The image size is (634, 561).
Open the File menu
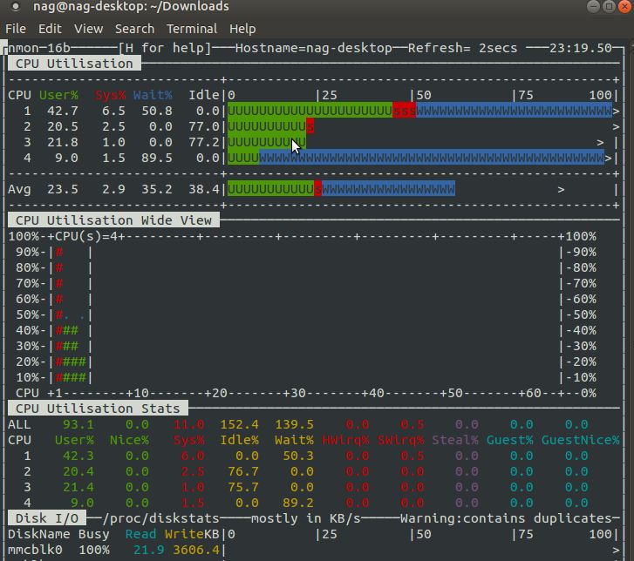(x=16, y=29)
